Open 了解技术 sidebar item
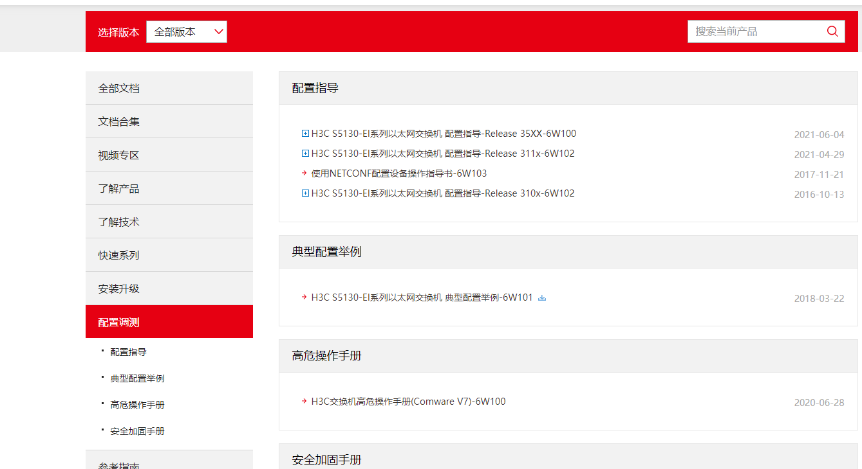 coord(169,222)
